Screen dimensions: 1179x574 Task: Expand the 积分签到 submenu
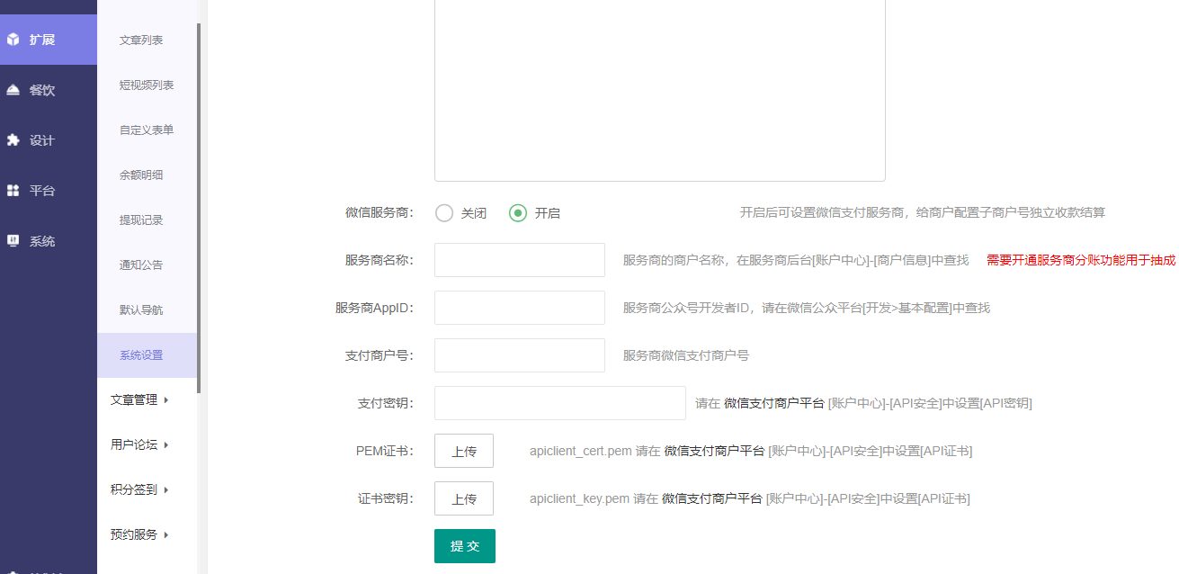coord(139,489)
